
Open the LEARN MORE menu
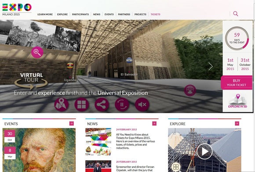tap(45, 14)
